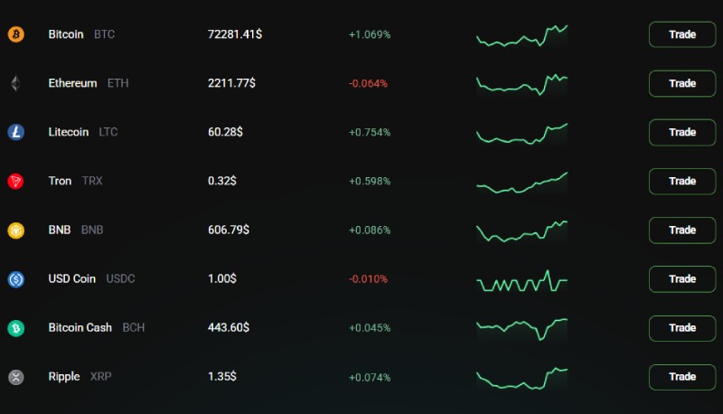This screenshot has width=723, height=414.
Task: Click the Litecoin logo icon
Action: click(15, 132)
